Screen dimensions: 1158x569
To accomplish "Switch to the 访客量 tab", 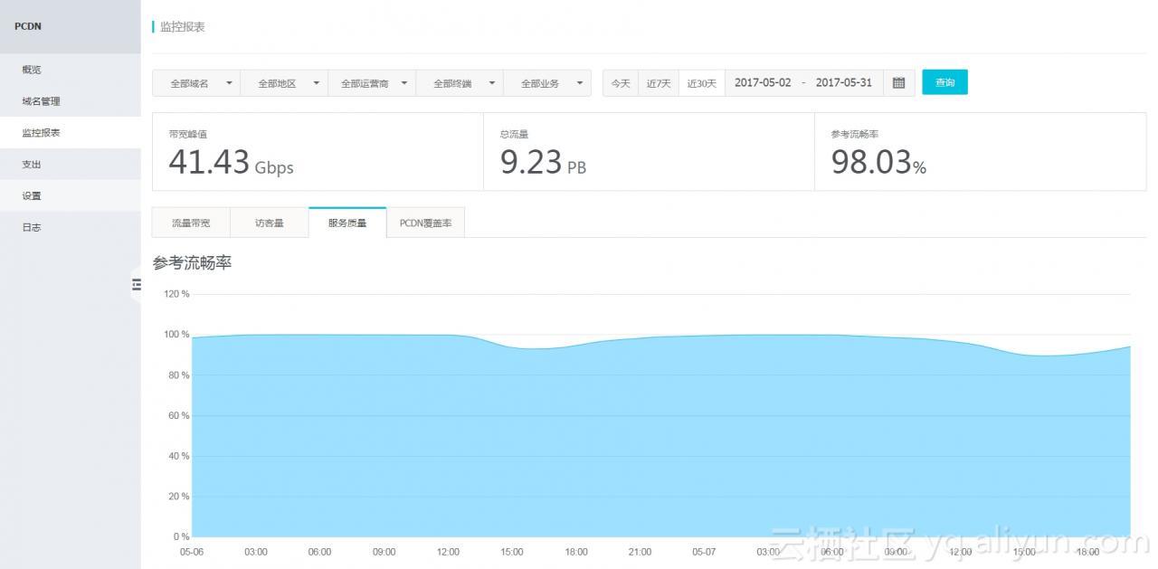I will [x=270, y=223].
